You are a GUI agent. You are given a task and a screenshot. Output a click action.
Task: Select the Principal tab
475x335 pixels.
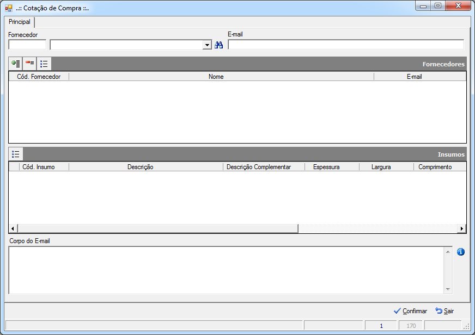pyautogui.click(x=20, y=22)
